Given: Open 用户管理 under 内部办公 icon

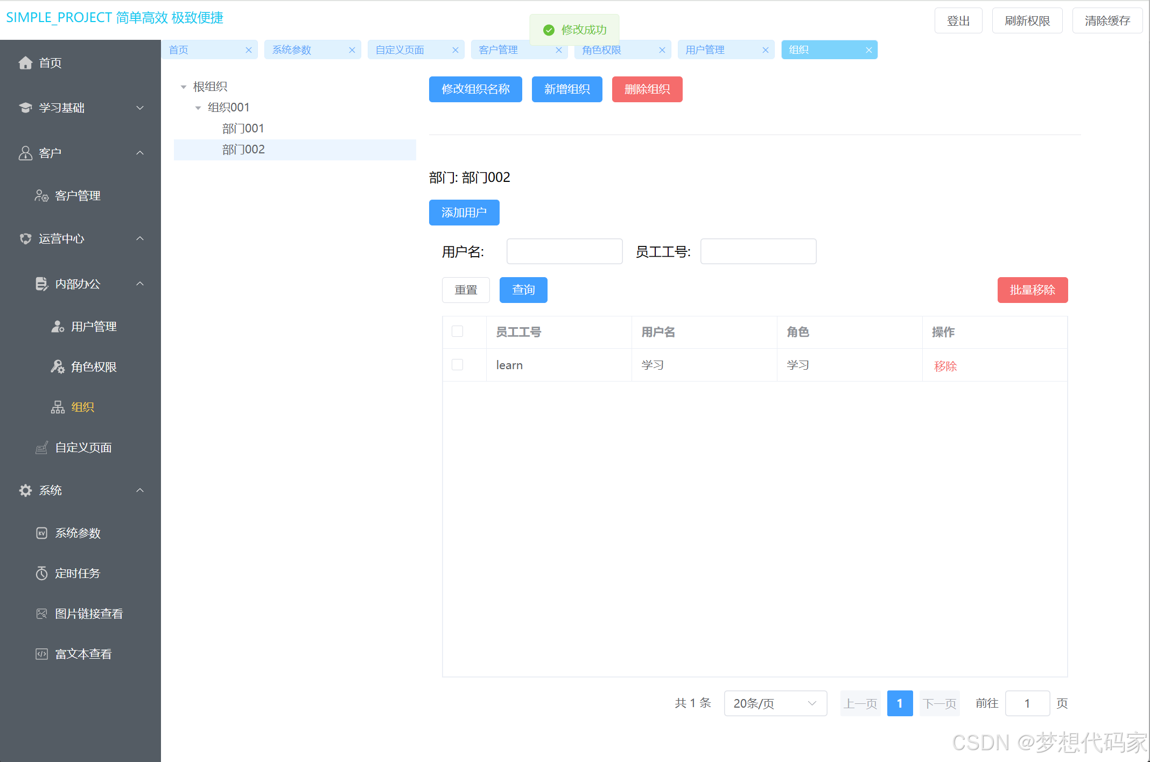Looking at the screenshot, I should (57, 326).
